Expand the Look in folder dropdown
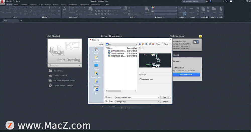 [136, 44]
